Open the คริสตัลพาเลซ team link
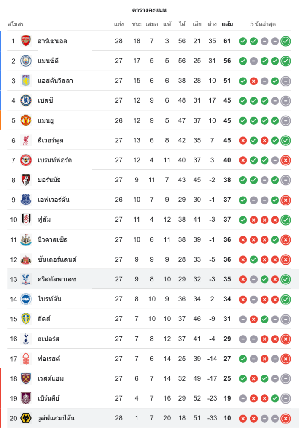 [57, 279]
